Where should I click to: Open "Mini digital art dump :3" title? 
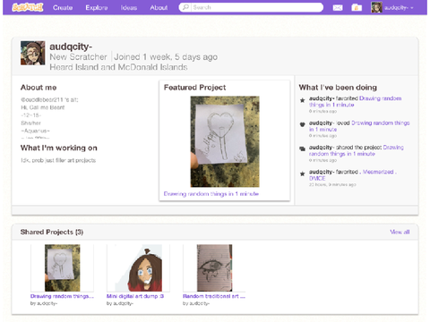coord(135,296)
